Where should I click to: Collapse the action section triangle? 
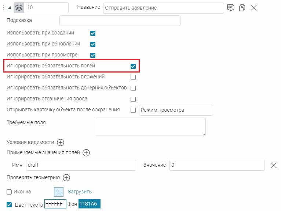tap(9, 8)
